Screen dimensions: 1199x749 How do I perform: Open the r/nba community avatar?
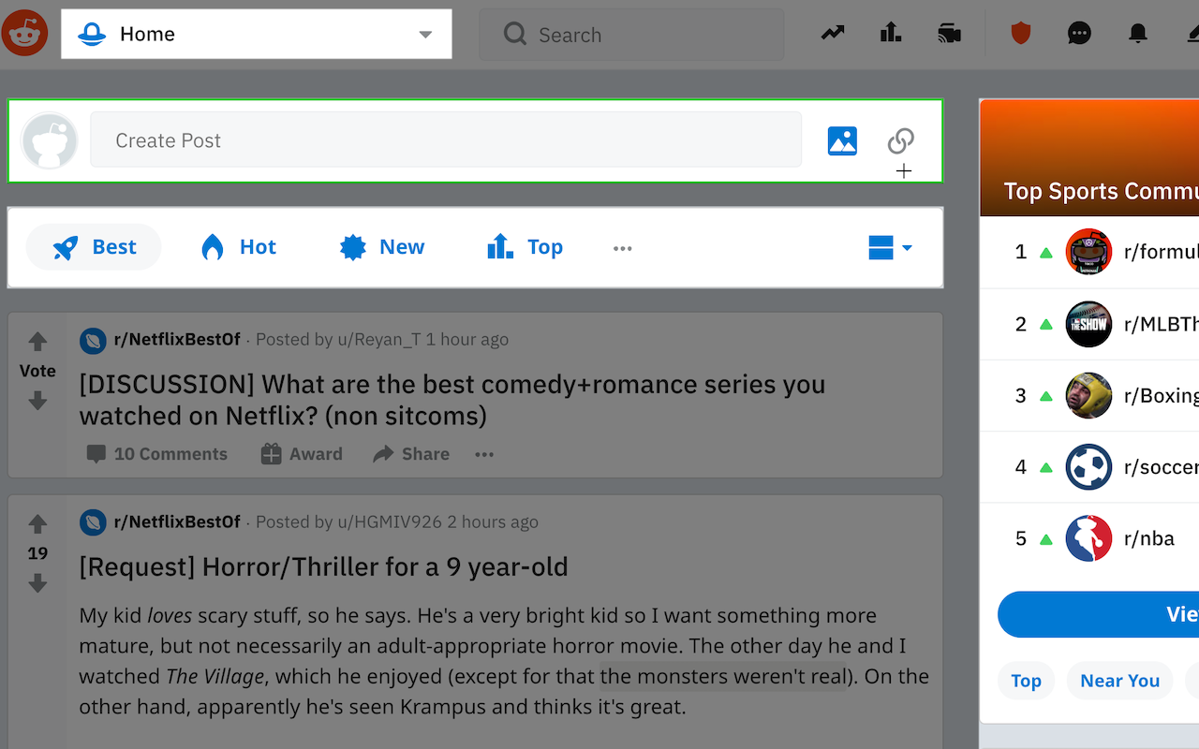pos(1088,538)
